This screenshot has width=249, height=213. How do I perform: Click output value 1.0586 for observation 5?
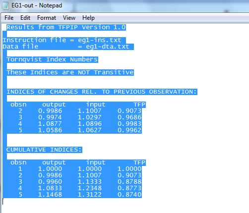click(x=50, y=130)
